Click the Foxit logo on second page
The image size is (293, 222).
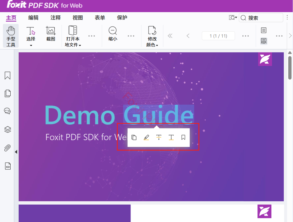point(264,211)
